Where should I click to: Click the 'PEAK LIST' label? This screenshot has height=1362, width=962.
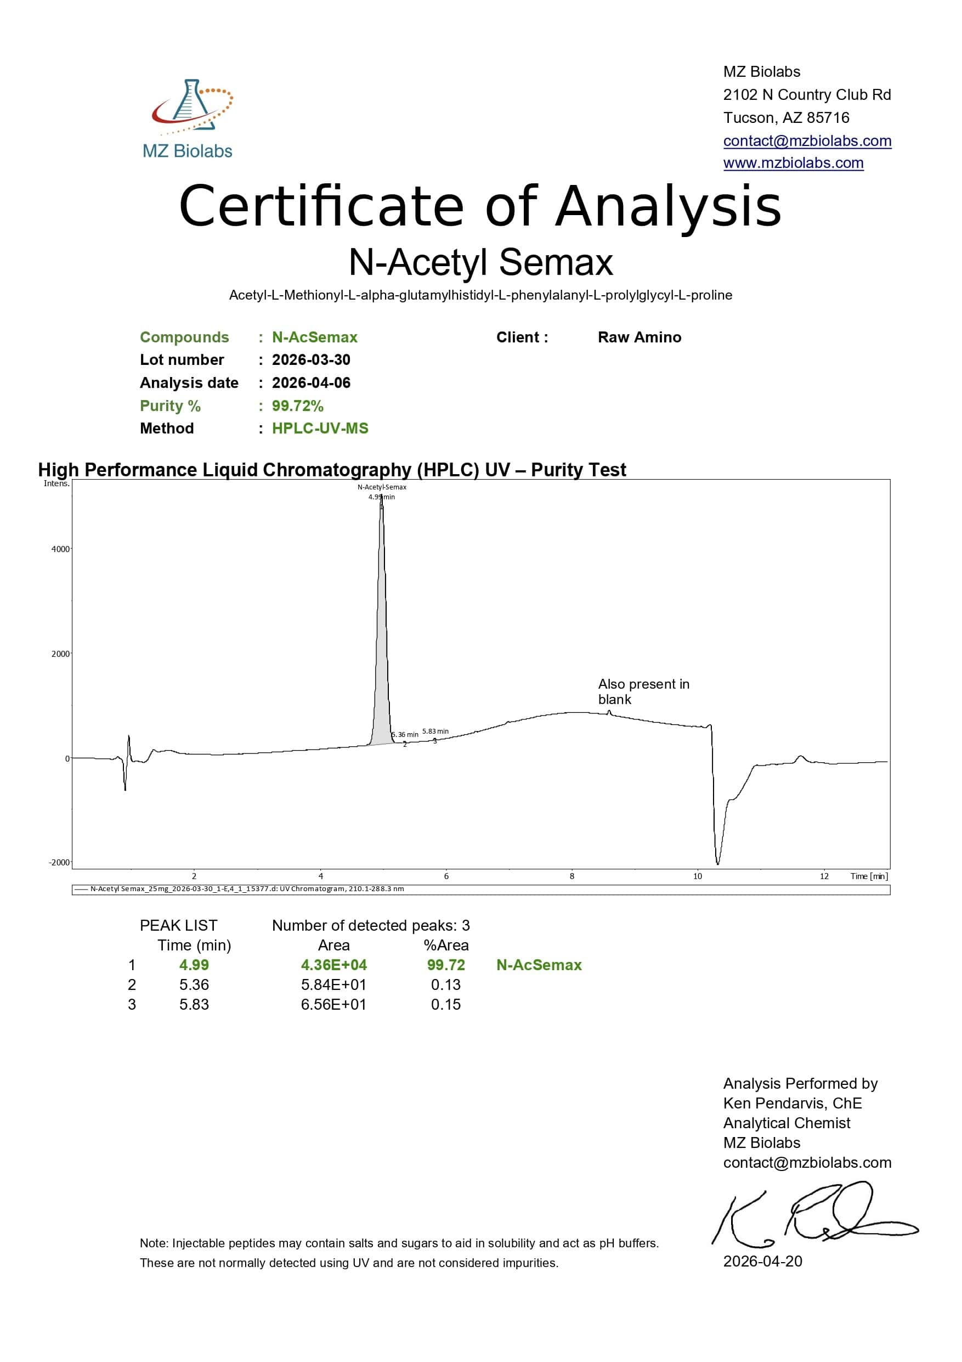(x=178, y=925)
